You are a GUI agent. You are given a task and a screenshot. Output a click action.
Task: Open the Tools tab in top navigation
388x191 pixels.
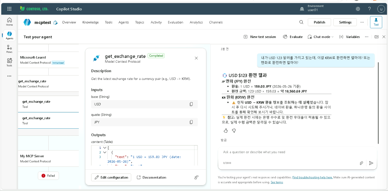tap(109, 22)
